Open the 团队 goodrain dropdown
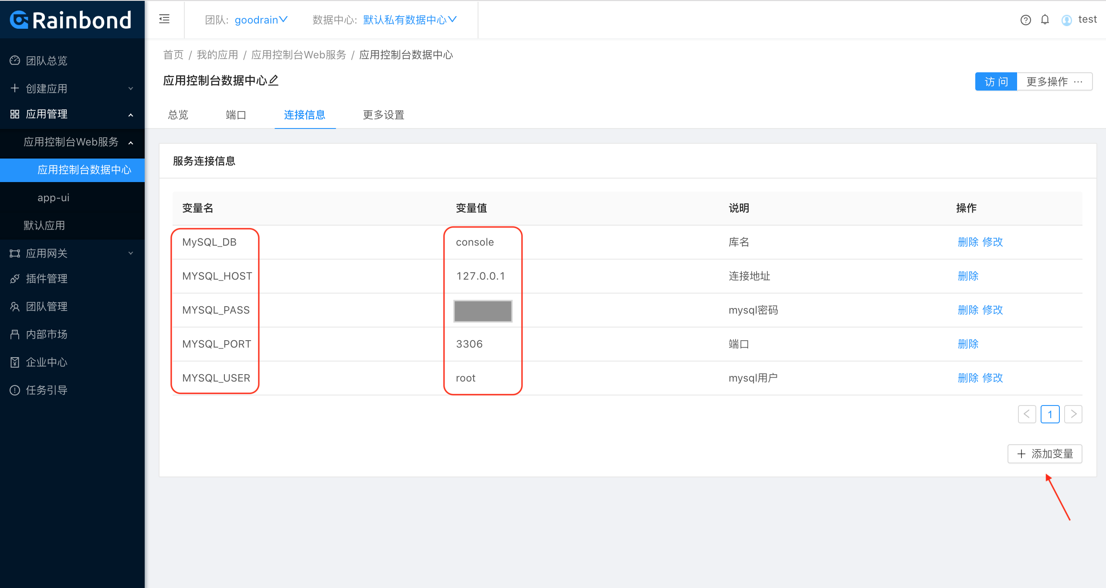1106x588 pixels. [261, 20]
